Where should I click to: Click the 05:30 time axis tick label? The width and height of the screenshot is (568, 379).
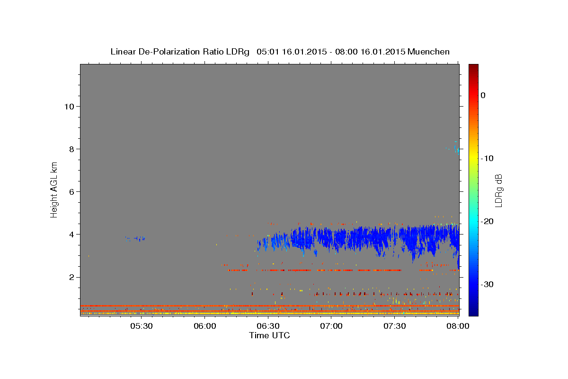click(141, 326)
